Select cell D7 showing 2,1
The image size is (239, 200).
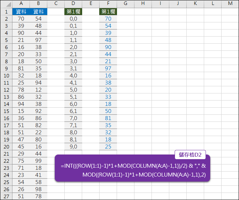point(73,54)
